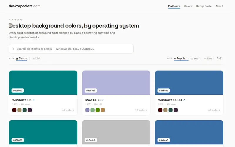The height and width of the screenshot is (147, 235).
Task: Sort platforms by Popular
Action: (181, 59)
